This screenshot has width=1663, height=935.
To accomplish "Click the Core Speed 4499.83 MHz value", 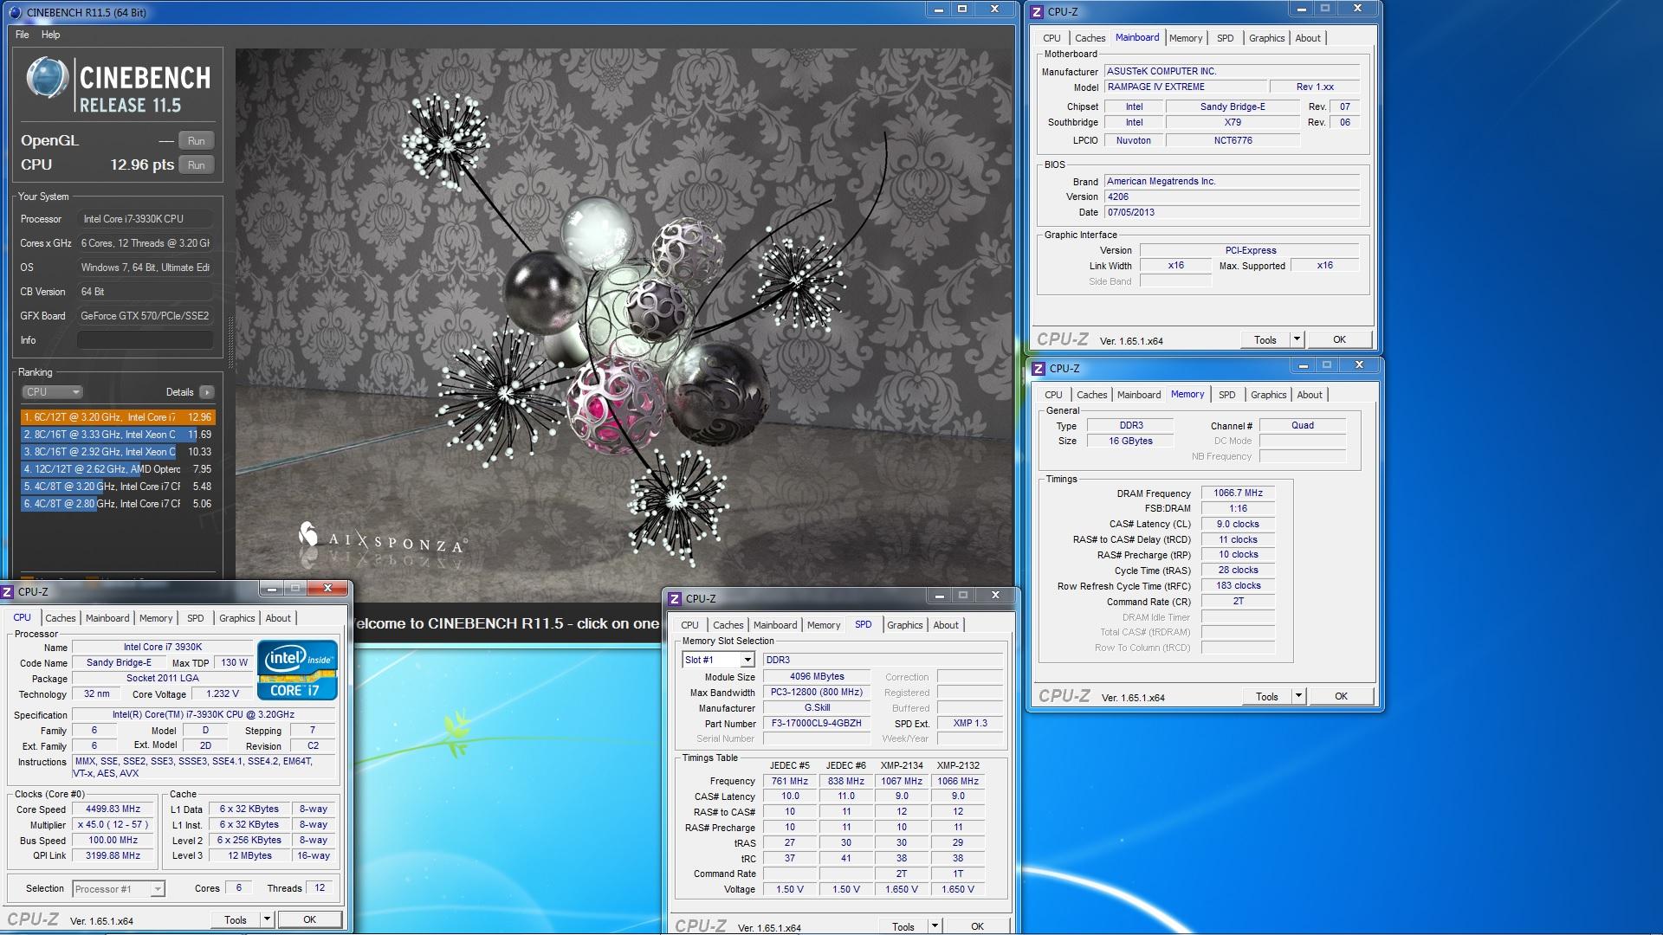I will (113, 809).
